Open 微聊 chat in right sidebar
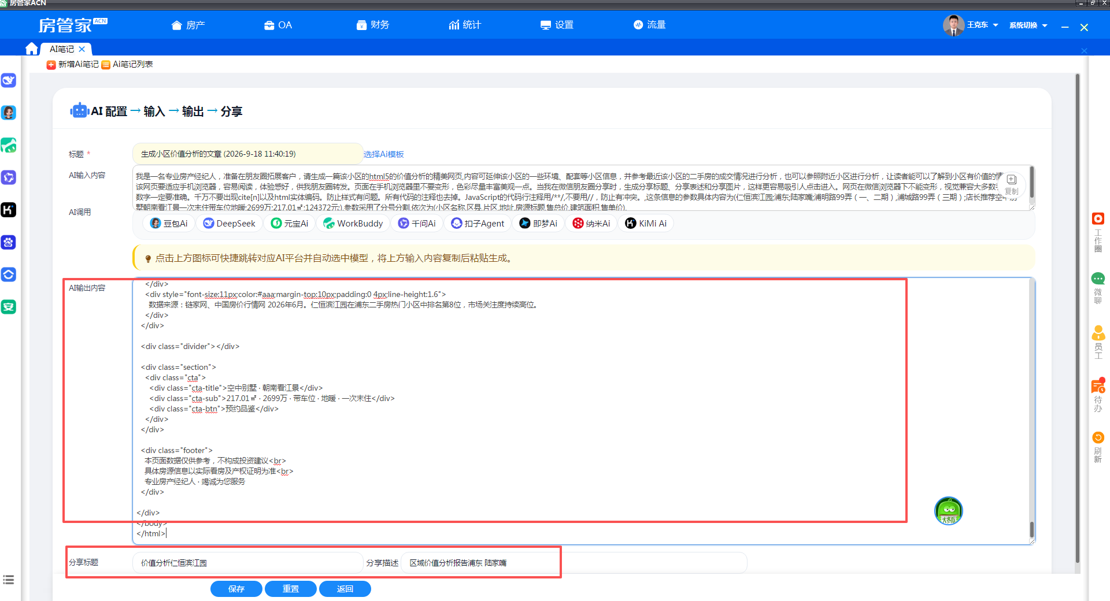Image resolution: width=1110 pixels, height=601 pixels. [1098, 288]
